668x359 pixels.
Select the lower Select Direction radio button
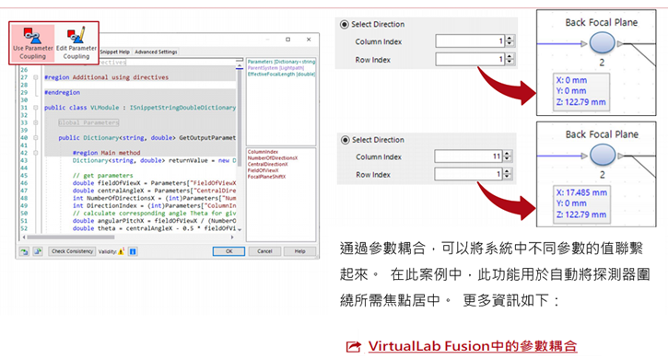(345, 140)
